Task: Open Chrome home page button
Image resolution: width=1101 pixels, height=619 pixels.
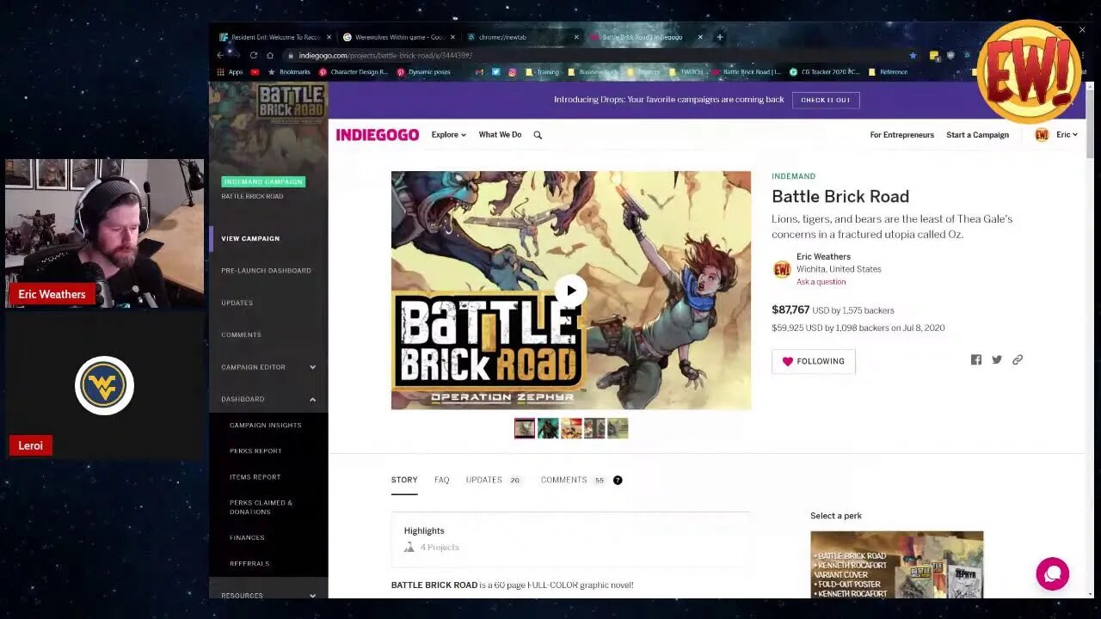Action: pos(269,55)
